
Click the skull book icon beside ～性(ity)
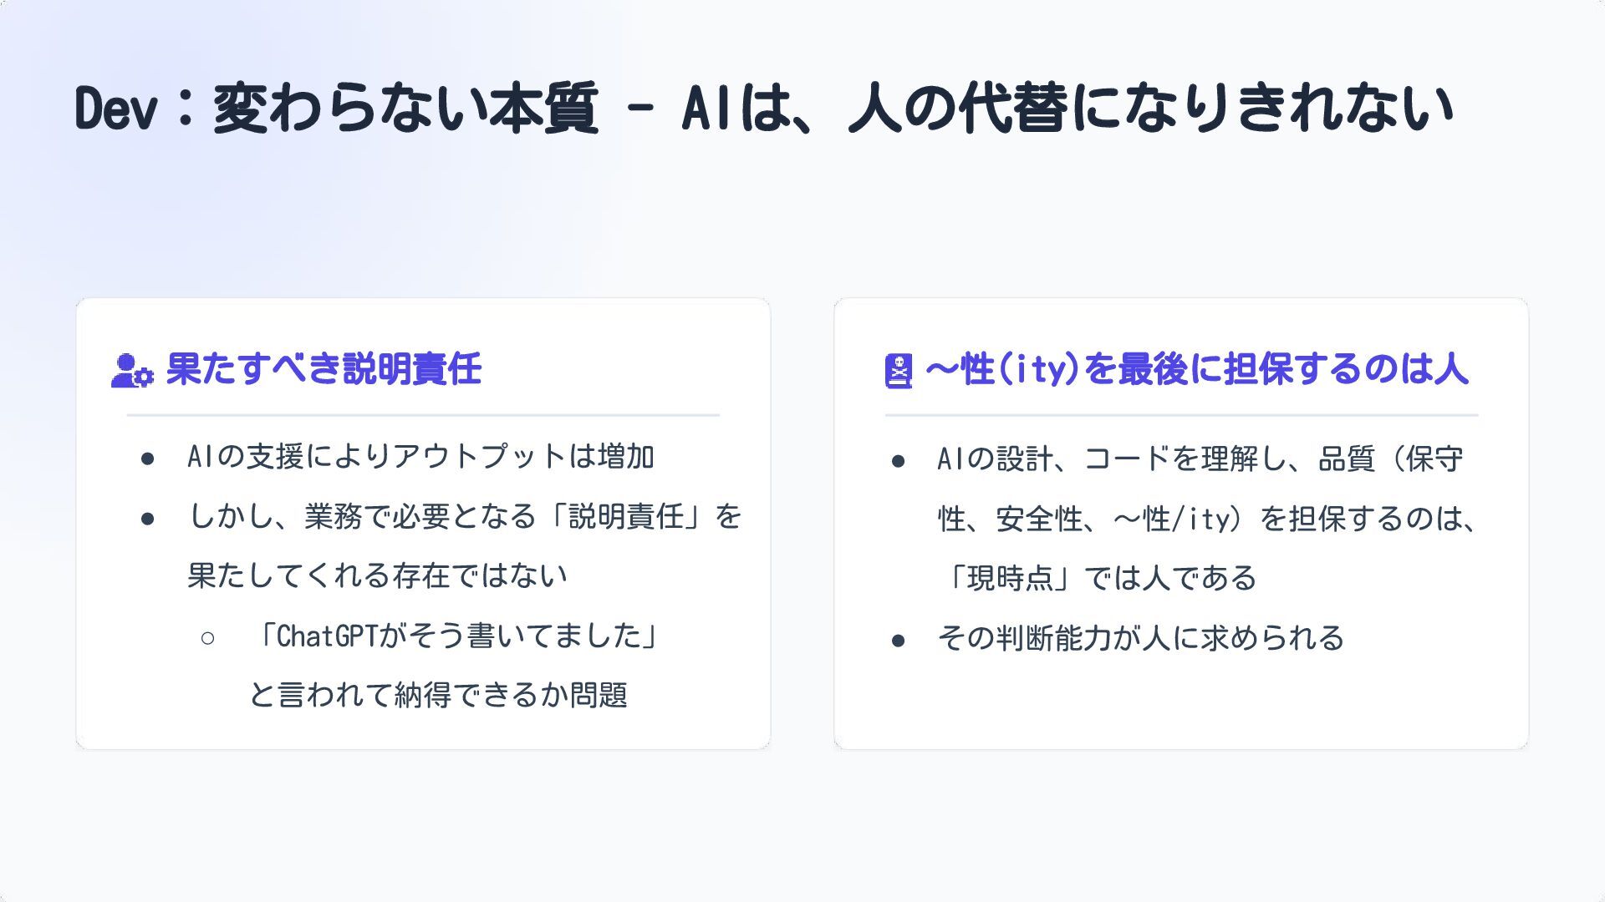coord(899,371)
